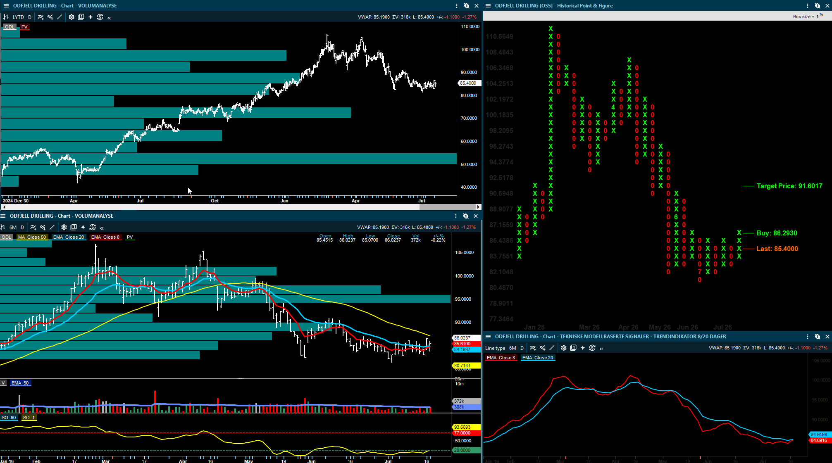Screen dimensions: 832x463
Task: Collapse top chart toolbar with double chevron
Action: tap(109, 17)
